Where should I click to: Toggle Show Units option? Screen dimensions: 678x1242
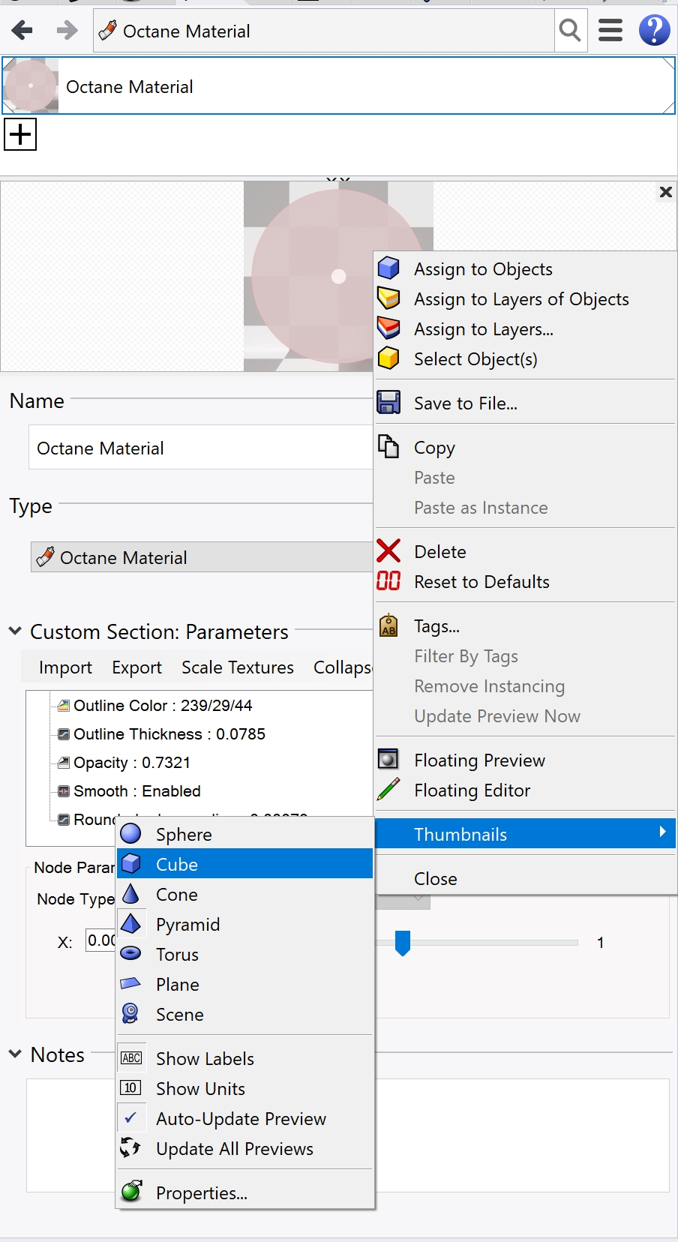tap(200, 1088)
